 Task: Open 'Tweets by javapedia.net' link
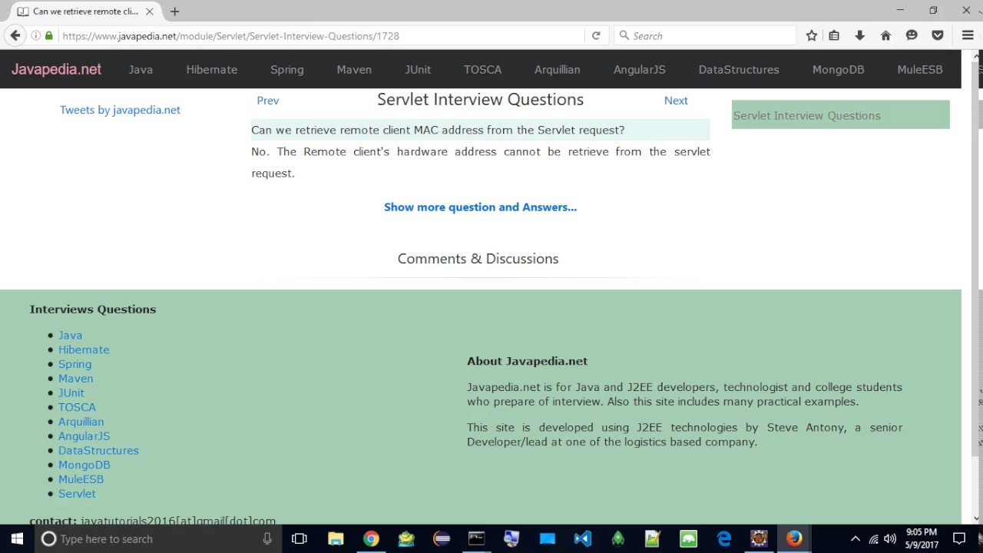click(x=120, y=110)
